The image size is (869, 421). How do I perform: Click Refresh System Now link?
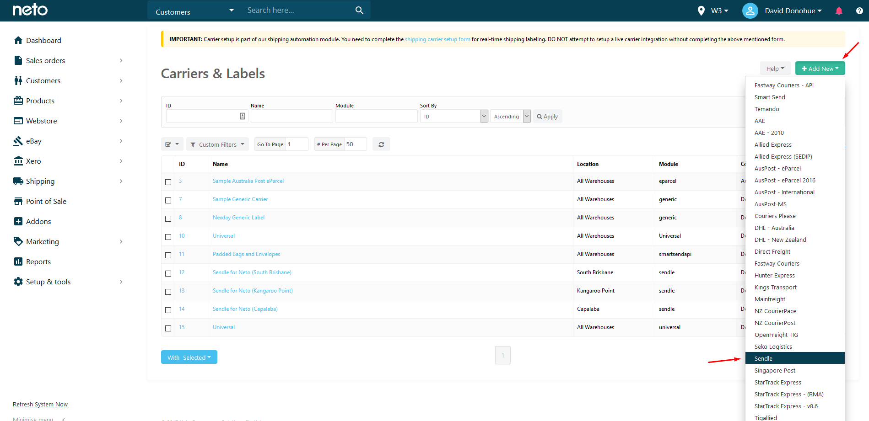point(40,404)
